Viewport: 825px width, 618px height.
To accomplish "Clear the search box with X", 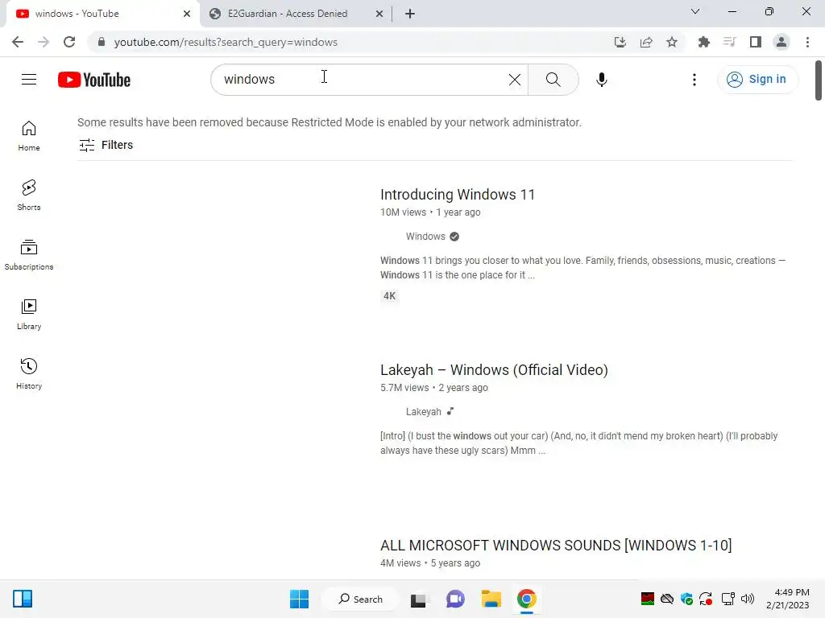I will pyautogui.click(x=515, y=80).
